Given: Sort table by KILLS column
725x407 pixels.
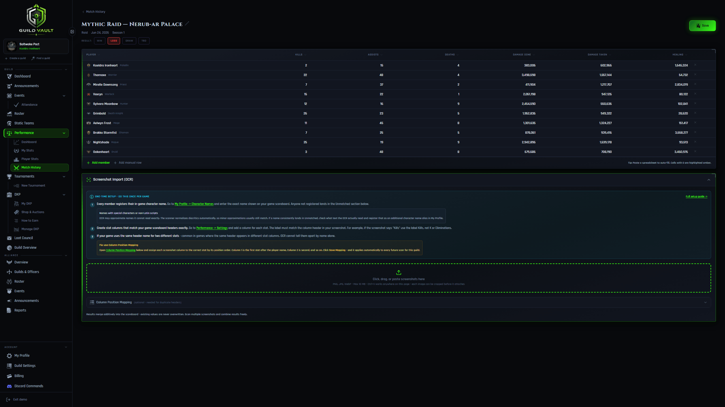Looking at the screenshot, I should pos(301,55).
